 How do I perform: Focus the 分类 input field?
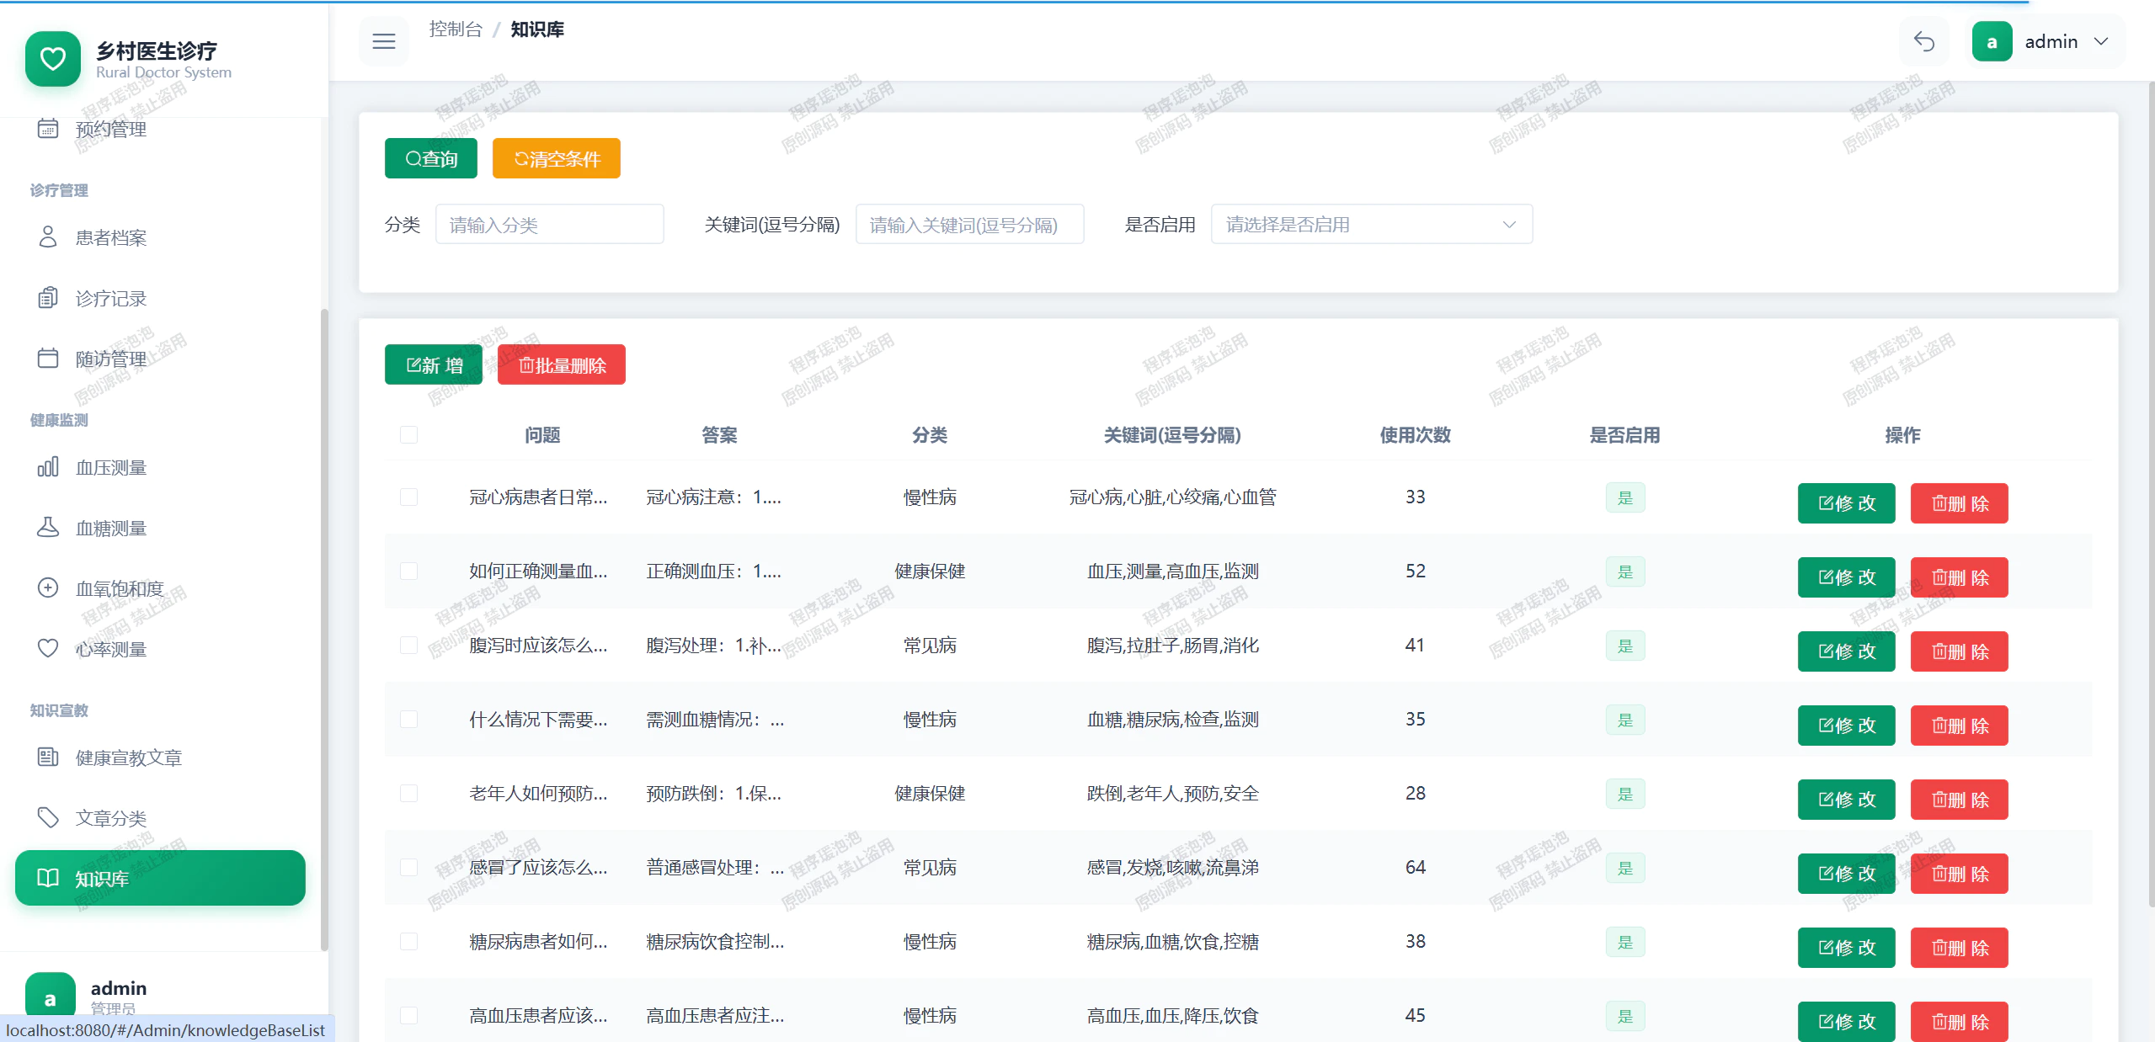pyautogui.click(x=550, y=225)
